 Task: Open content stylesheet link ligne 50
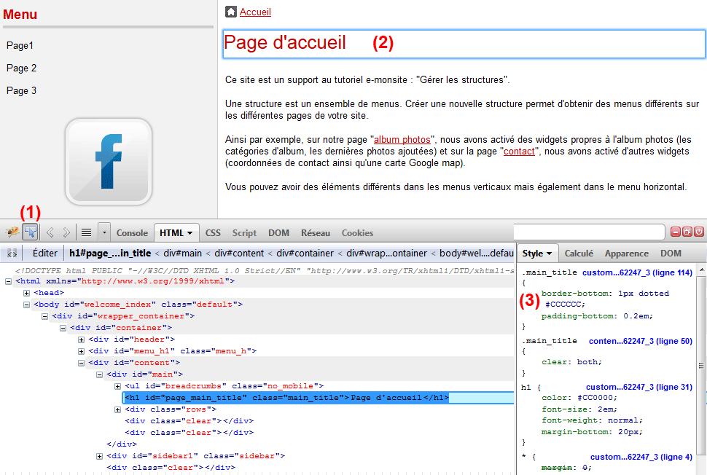point(640,341)
